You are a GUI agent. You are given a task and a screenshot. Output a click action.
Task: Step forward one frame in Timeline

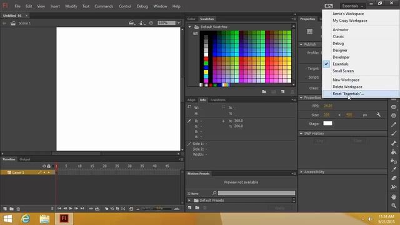[x=76, y=208]
